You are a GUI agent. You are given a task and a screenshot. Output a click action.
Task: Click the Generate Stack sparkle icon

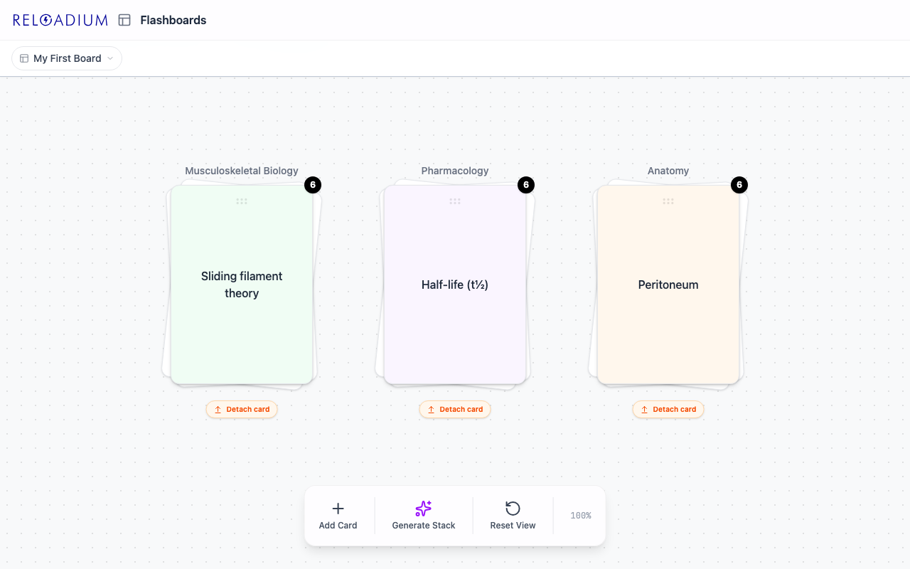[x=424, y=509]
